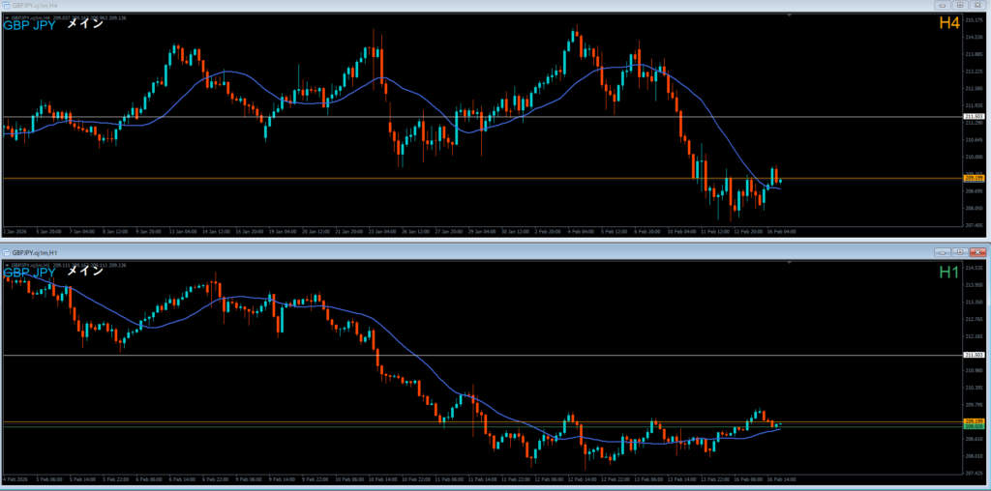Select the orange H4 timeframe label
This screenshot has width=991, height=491.
click(948, 23)
